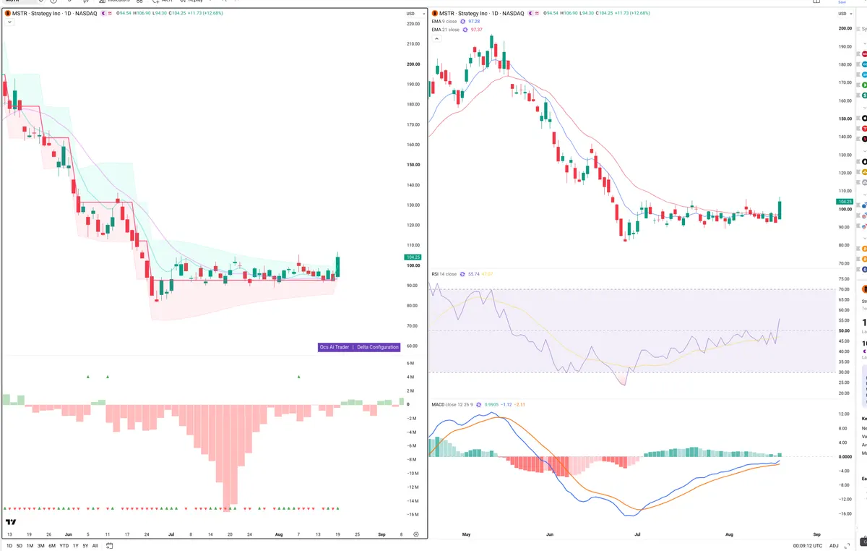
Task: Choose the 3M time range
Action: [x=40, y=546]
